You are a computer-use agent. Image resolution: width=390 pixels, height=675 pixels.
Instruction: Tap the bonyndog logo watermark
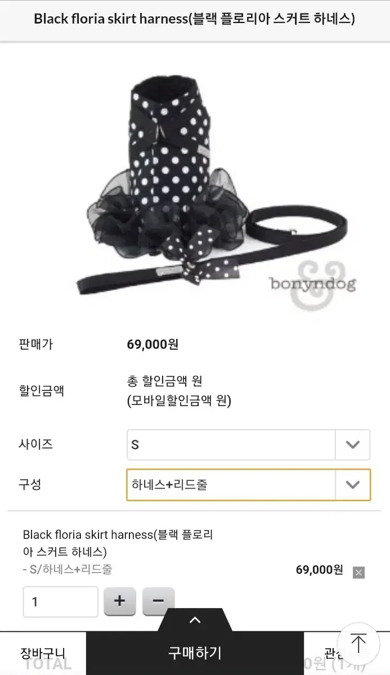coord(313,283)
